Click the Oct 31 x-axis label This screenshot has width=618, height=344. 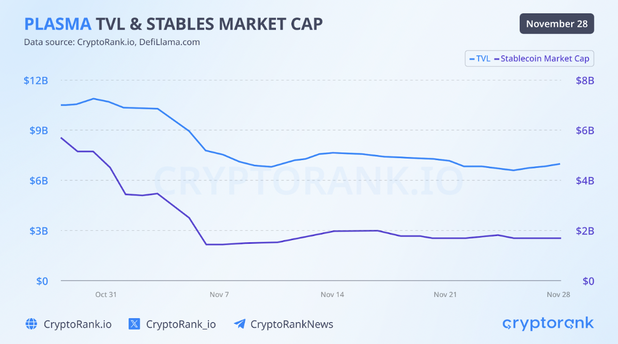tap(106, 294)
